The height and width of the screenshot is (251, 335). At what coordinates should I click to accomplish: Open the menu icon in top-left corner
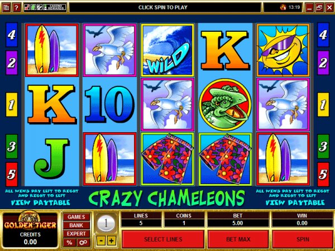pos(6,8)
